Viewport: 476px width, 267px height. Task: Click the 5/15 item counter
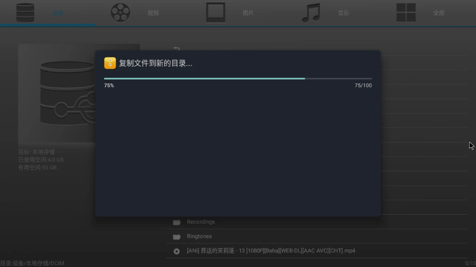[470, 264]
